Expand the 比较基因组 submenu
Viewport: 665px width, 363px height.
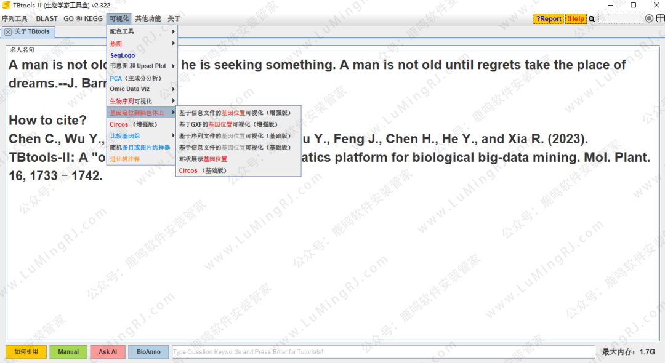[x=142, y=135]
